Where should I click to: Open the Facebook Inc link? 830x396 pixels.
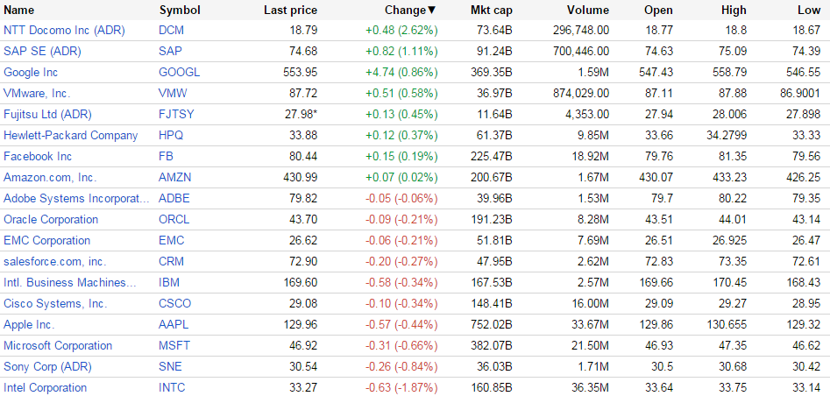coord(38,156)
